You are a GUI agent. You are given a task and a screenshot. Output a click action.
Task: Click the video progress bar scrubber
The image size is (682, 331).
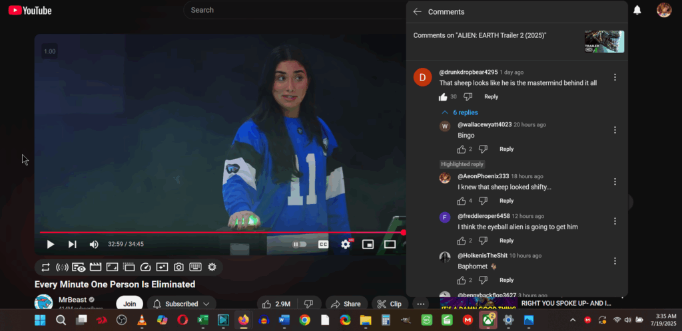point(403,233)
